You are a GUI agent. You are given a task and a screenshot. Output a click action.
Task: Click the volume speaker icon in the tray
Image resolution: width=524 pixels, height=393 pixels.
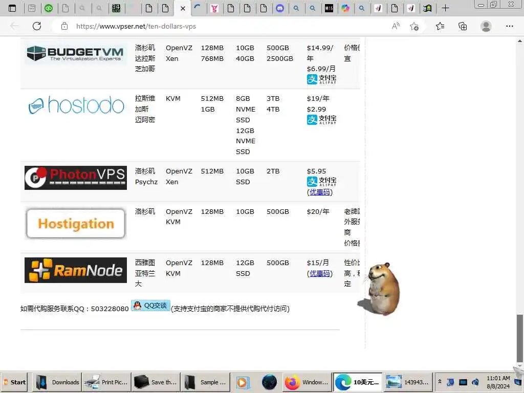click(475, 382)
